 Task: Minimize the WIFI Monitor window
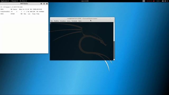click(x=41, y=4)
